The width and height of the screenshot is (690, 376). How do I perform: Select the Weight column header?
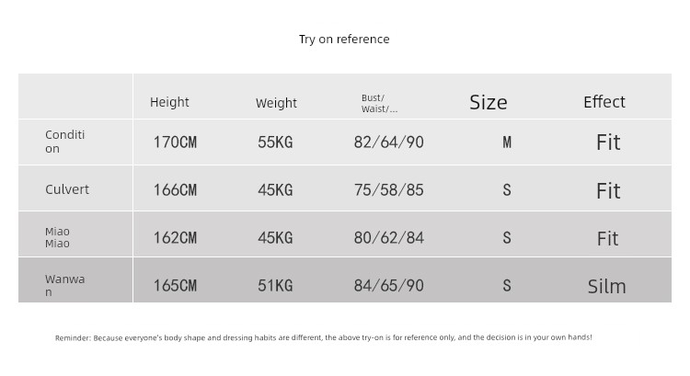(276, 103)
